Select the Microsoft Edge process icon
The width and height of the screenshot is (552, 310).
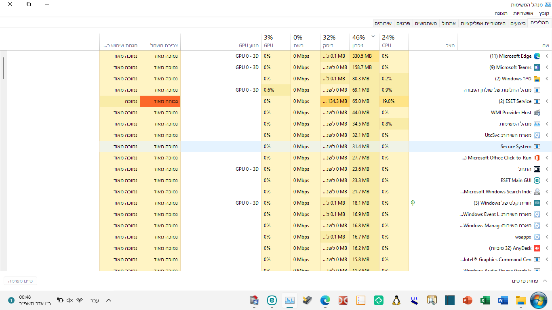[x=537, y=56]
